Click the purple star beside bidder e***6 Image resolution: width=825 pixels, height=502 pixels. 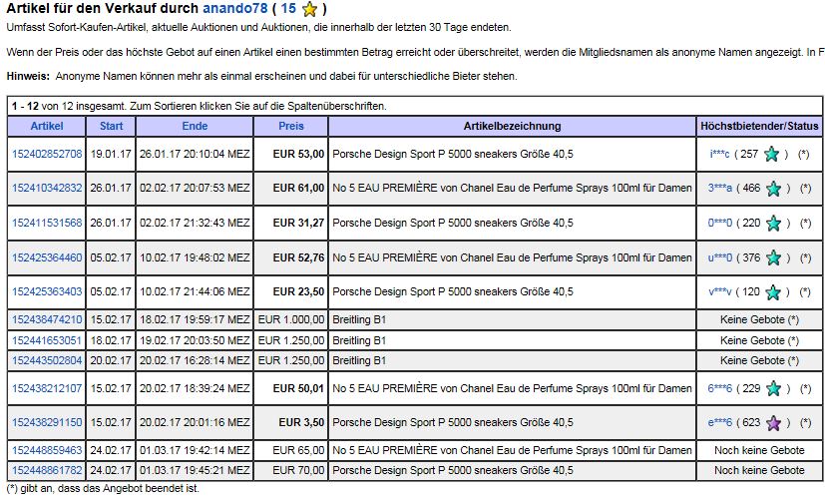click(773, 422)
